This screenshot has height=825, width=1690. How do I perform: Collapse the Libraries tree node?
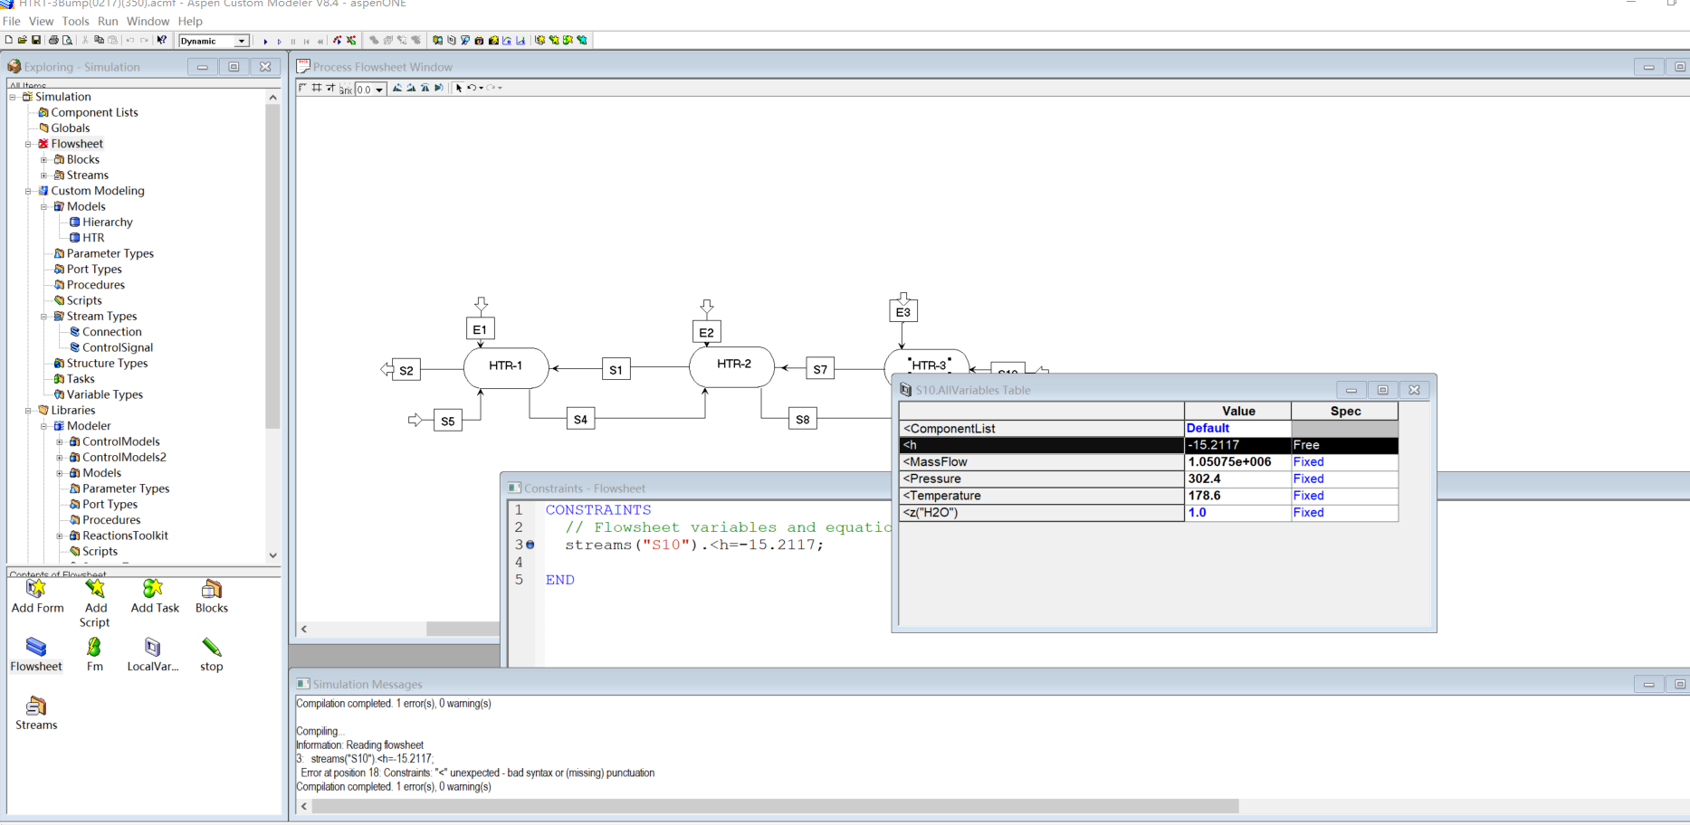pyautogui.click(x=28, y=411)
